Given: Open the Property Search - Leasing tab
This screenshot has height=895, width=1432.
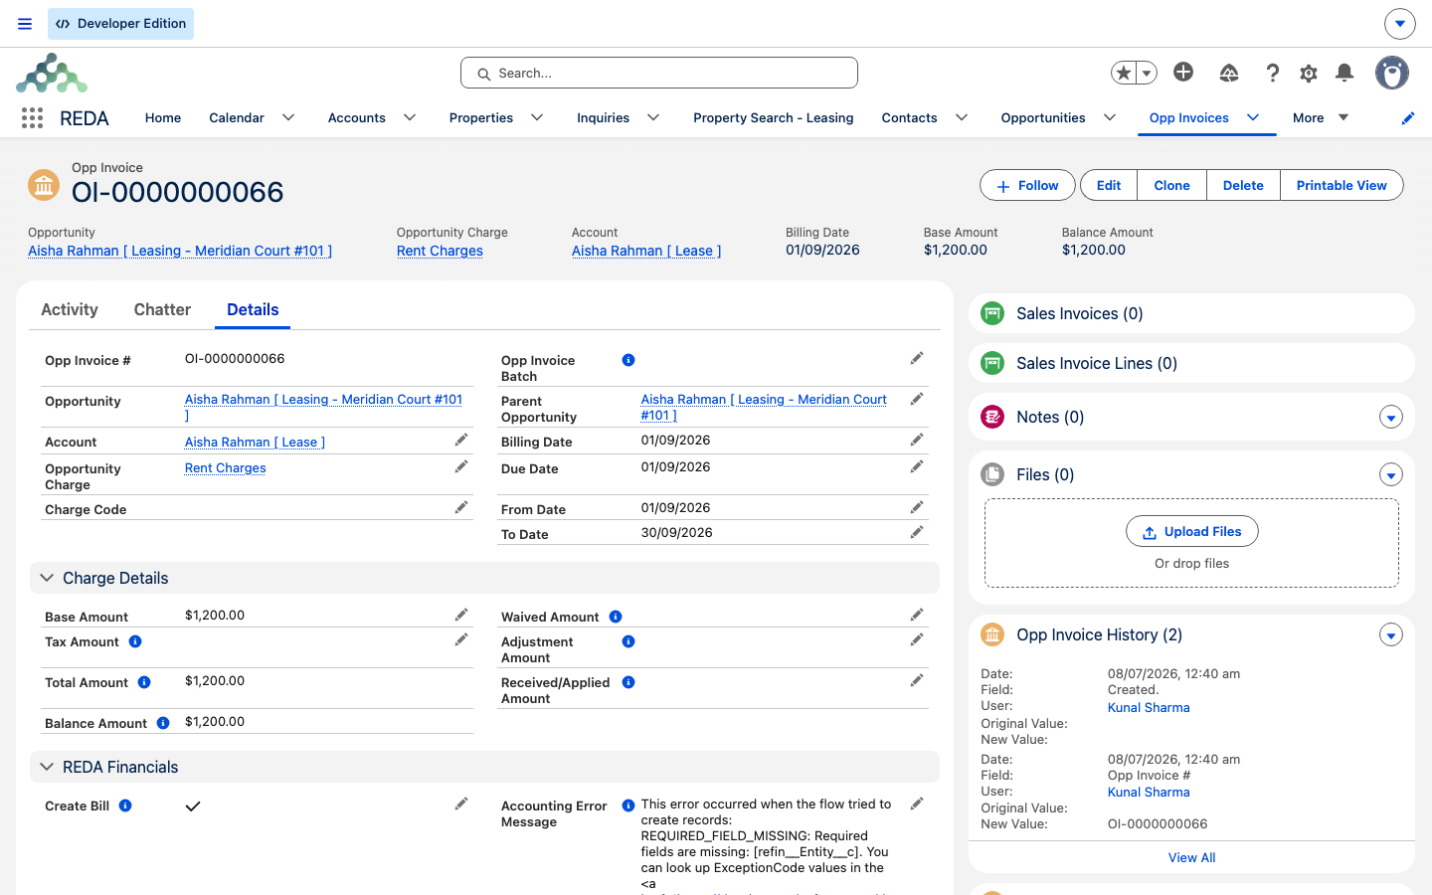Looking at the screenshot, I should (773, 117).
